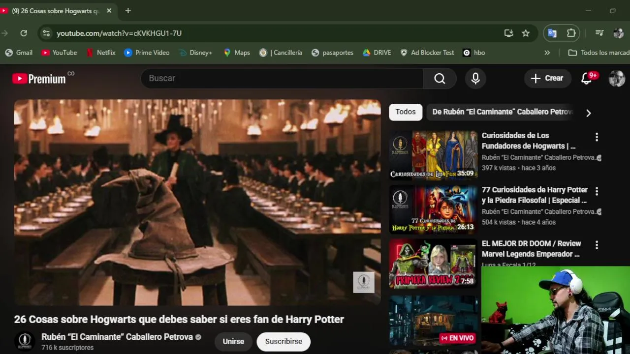The image size is (630, 354).
Task: Show more filter chips with arrow
Action: [588, 113]
